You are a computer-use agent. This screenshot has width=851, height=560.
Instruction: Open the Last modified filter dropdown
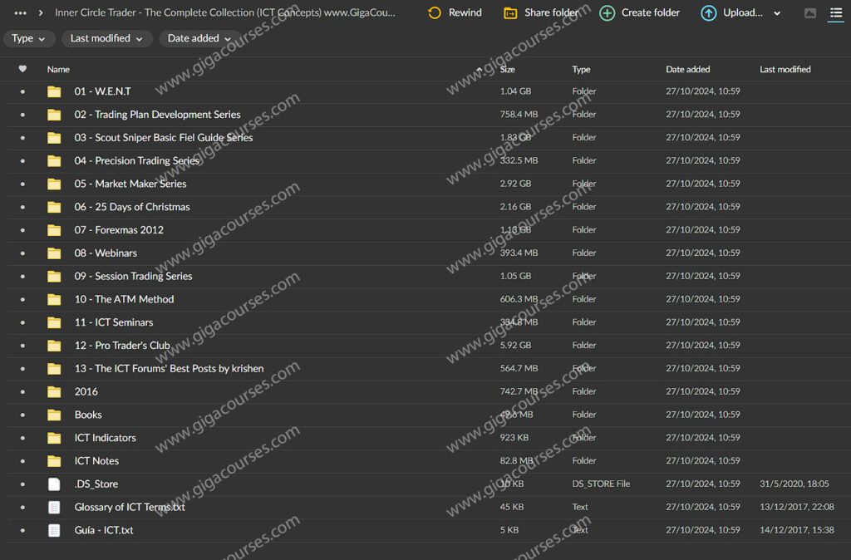tap(106, 38)
